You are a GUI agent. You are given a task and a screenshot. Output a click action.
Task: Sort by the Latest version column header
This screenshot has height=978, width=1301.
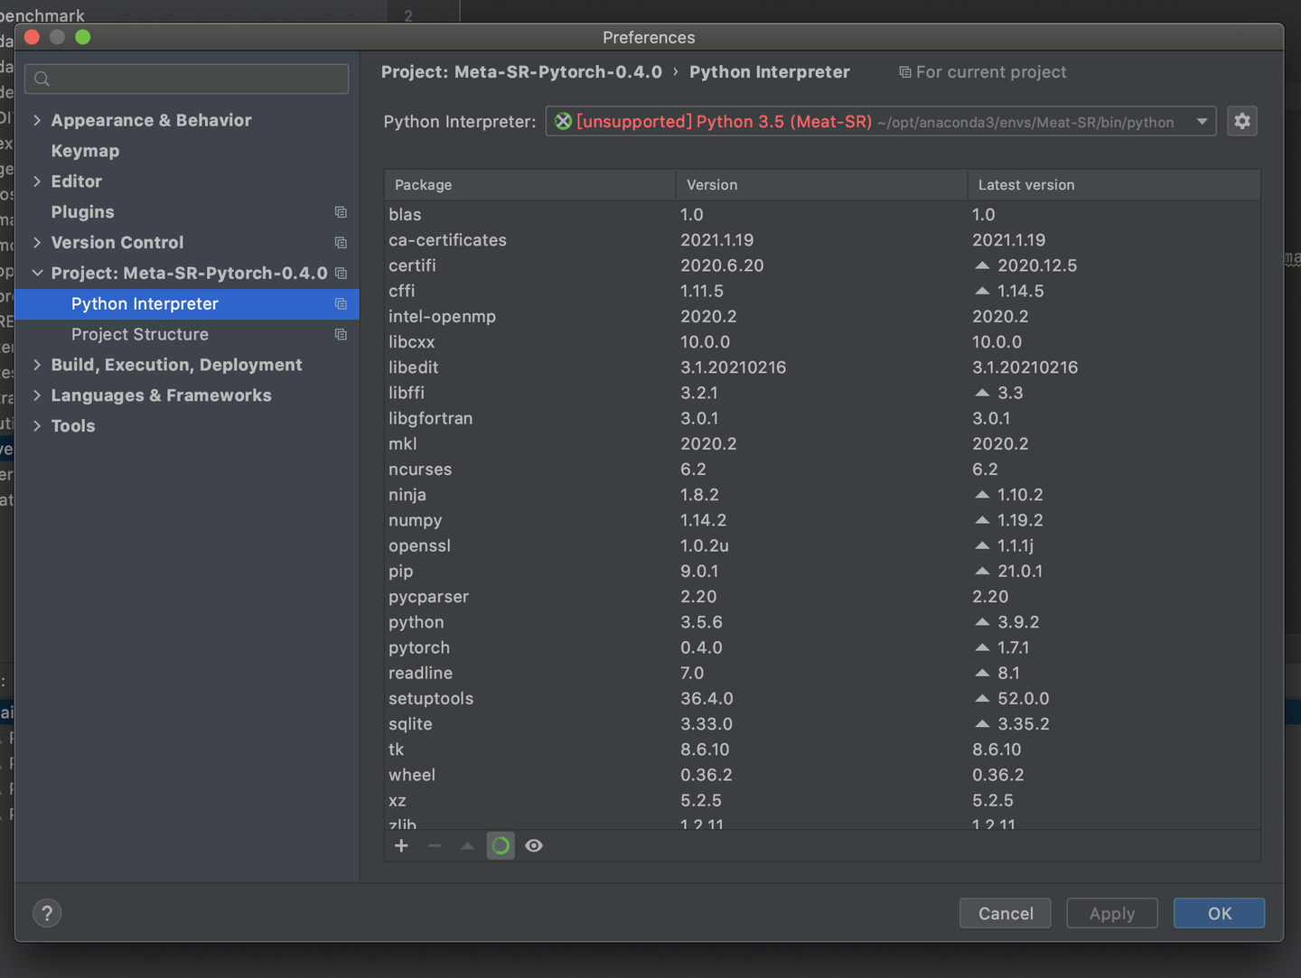click(x=1026, y=185)
